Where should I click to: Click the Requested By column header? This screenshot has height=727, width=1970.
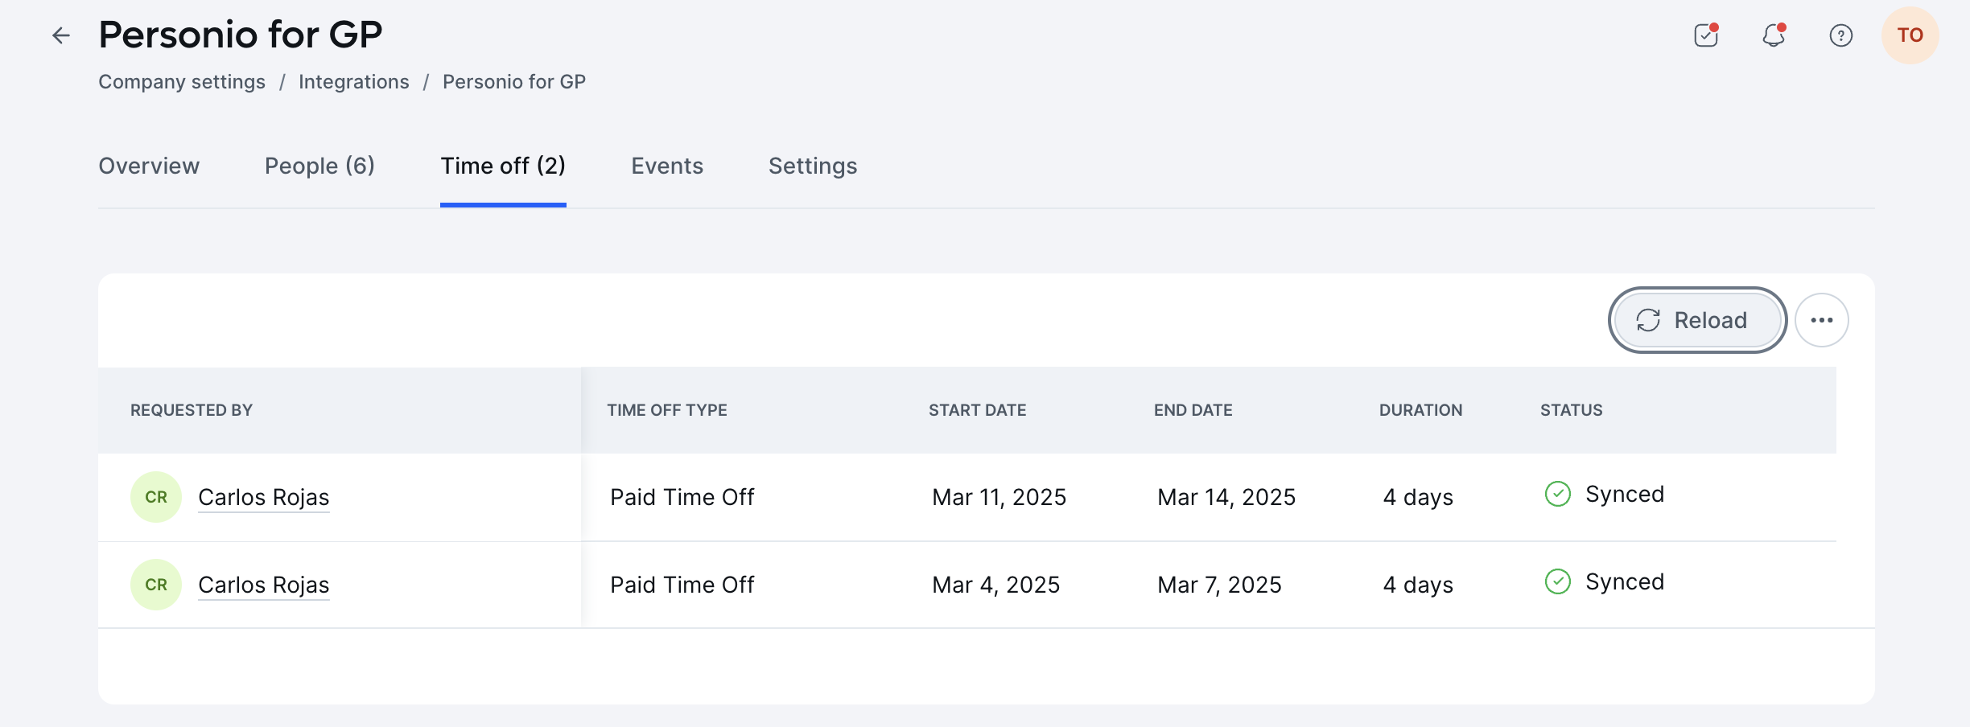pyautogui.click(x=192, y=410)
